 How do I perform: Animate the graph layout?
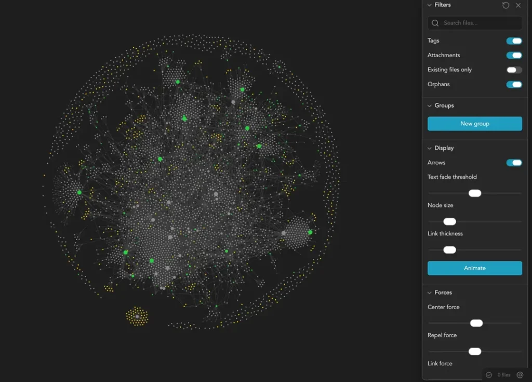coord(474,268)
